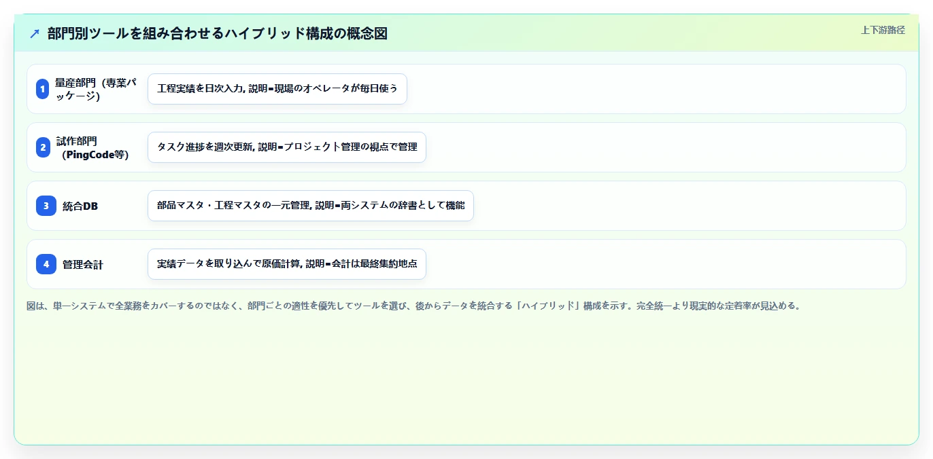Screen dimensions: 933x459
Task: Click the caption paragraph starting with 図は、単一システムで
Action: pyautogui.click(x=414, y=306)
